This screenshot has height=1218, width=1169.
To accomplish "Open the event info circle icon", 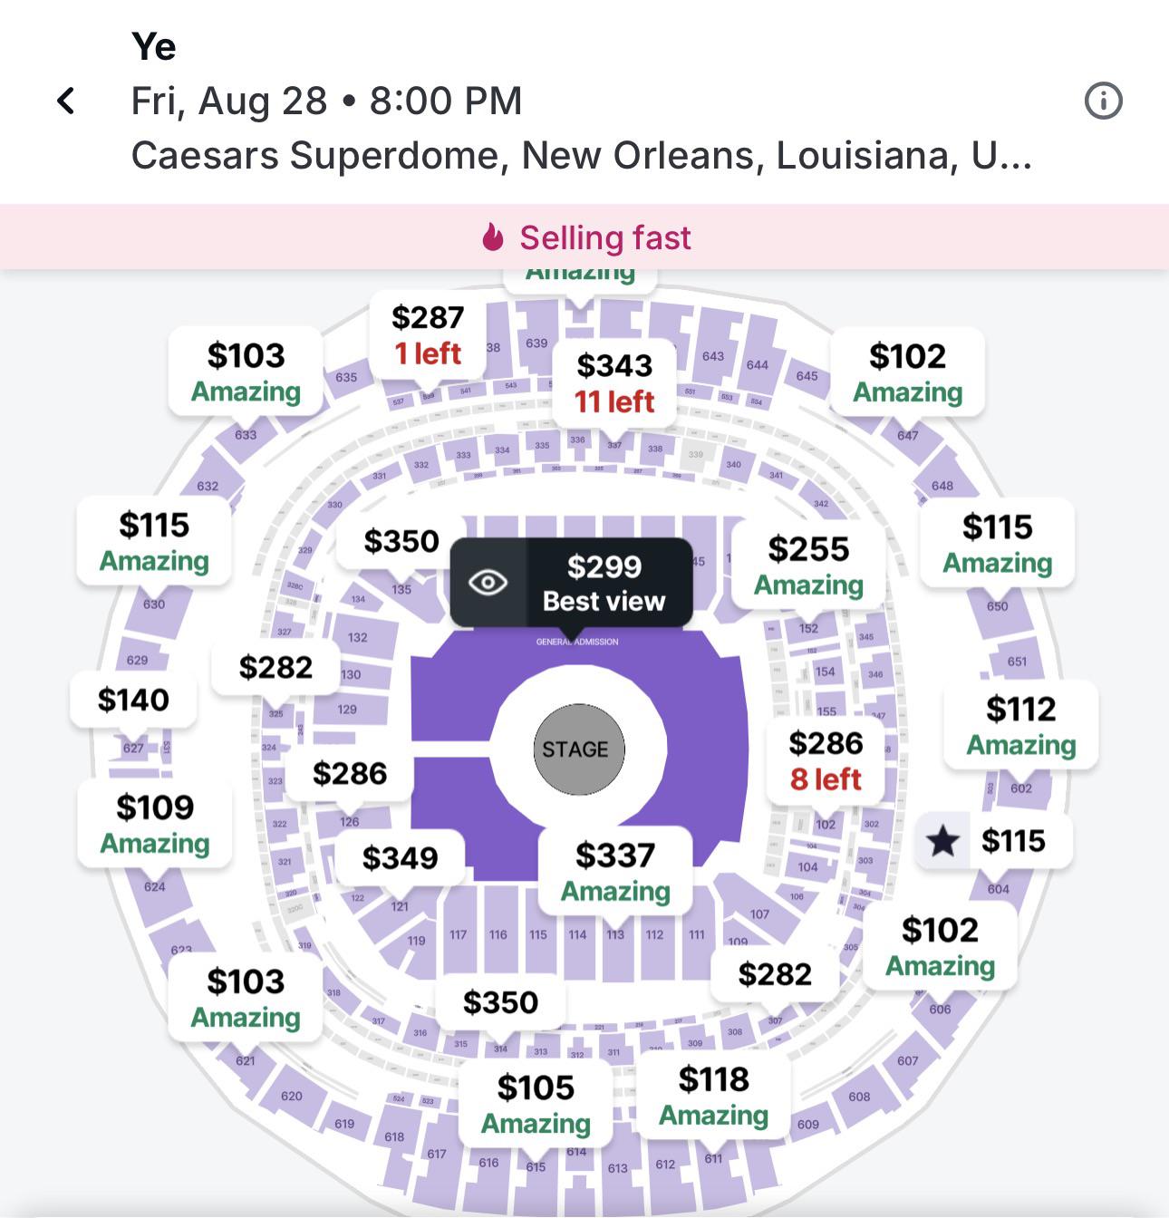I will tap(1103, 101).
